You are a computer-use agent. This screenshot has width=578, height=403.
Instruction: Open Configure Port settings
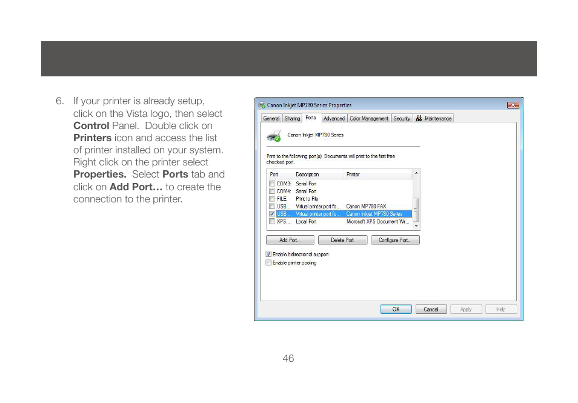(396, 240)
